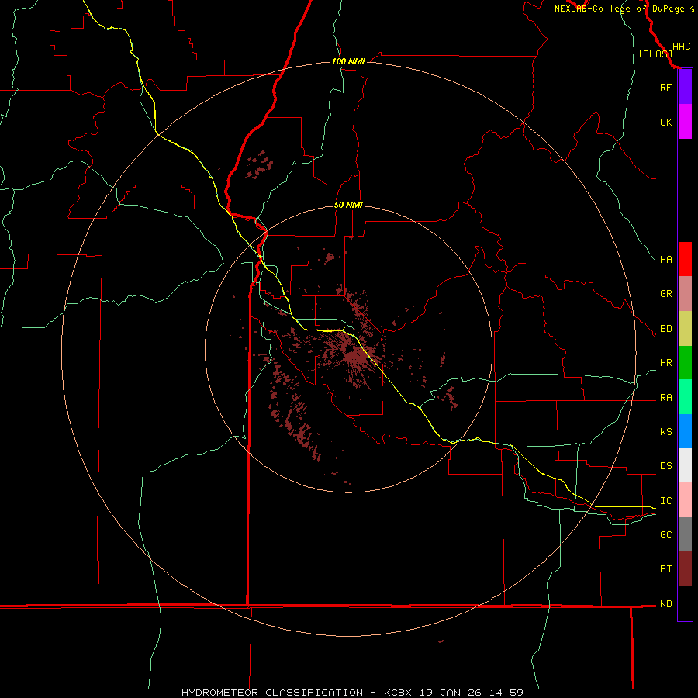
Task: Click the HHC product code text
Action: pos(681,47)
